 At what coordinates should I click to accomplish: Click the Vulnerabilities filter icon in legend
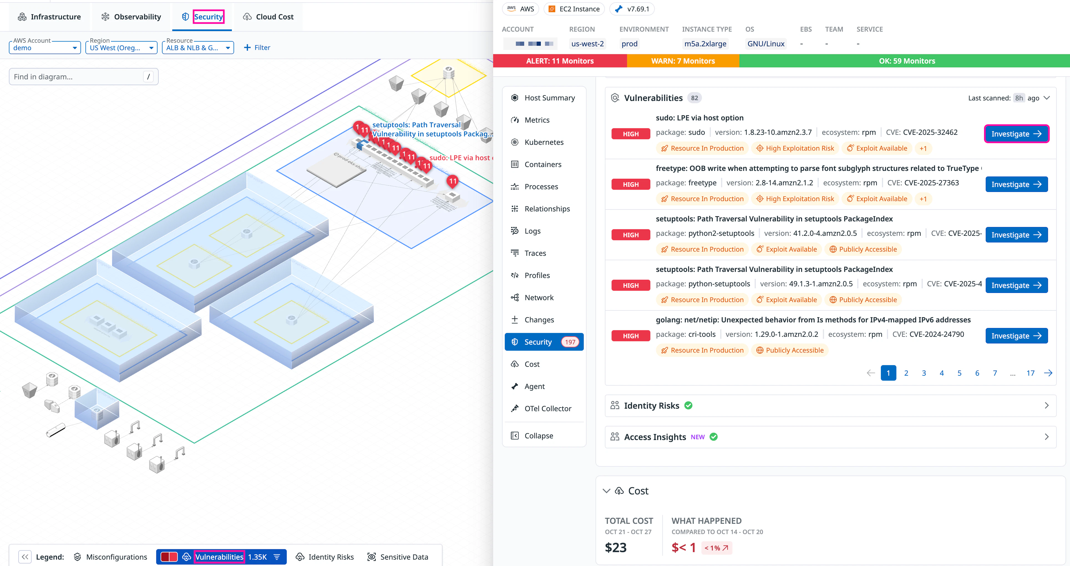pyautogui.click(x=277, y=557)
